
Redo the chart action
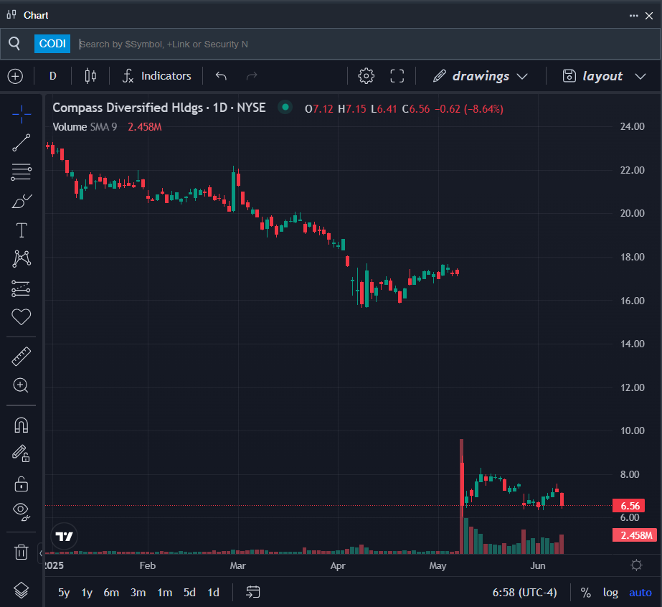click(252, 76)
